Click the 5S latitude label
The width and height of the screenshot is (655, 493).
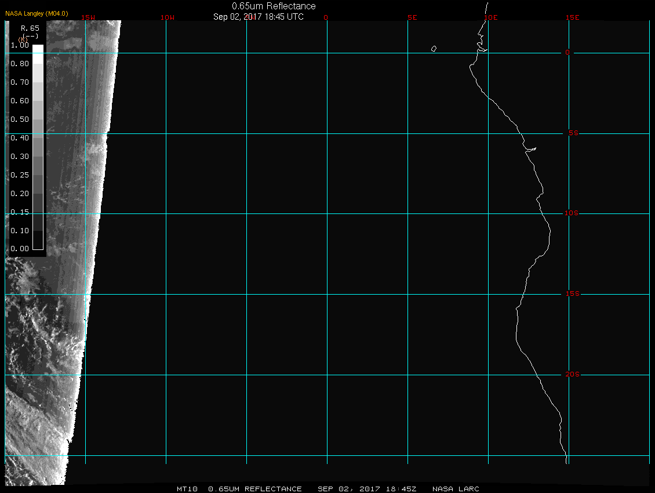572,133
